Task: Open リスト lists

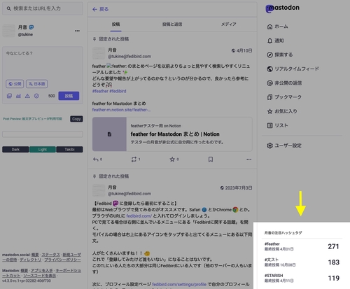Action: (x=277, y=125)
